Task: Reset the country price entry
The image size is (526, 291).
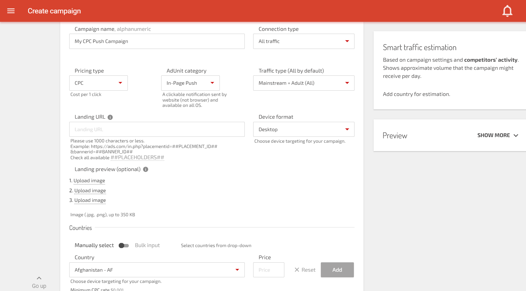Action: [305, 270]
